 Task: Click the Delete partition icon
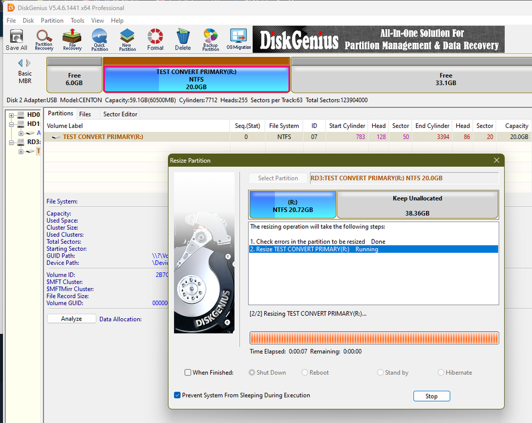pos(183,39)
